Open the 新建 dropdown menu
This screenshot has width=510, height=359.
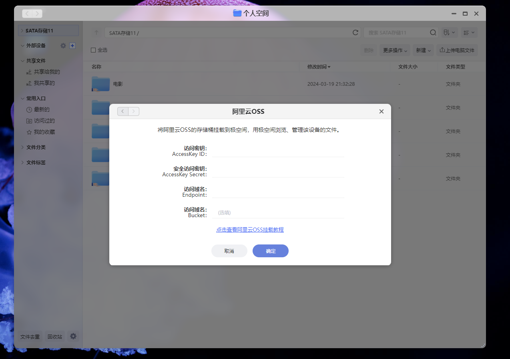[x=423, y=50]
